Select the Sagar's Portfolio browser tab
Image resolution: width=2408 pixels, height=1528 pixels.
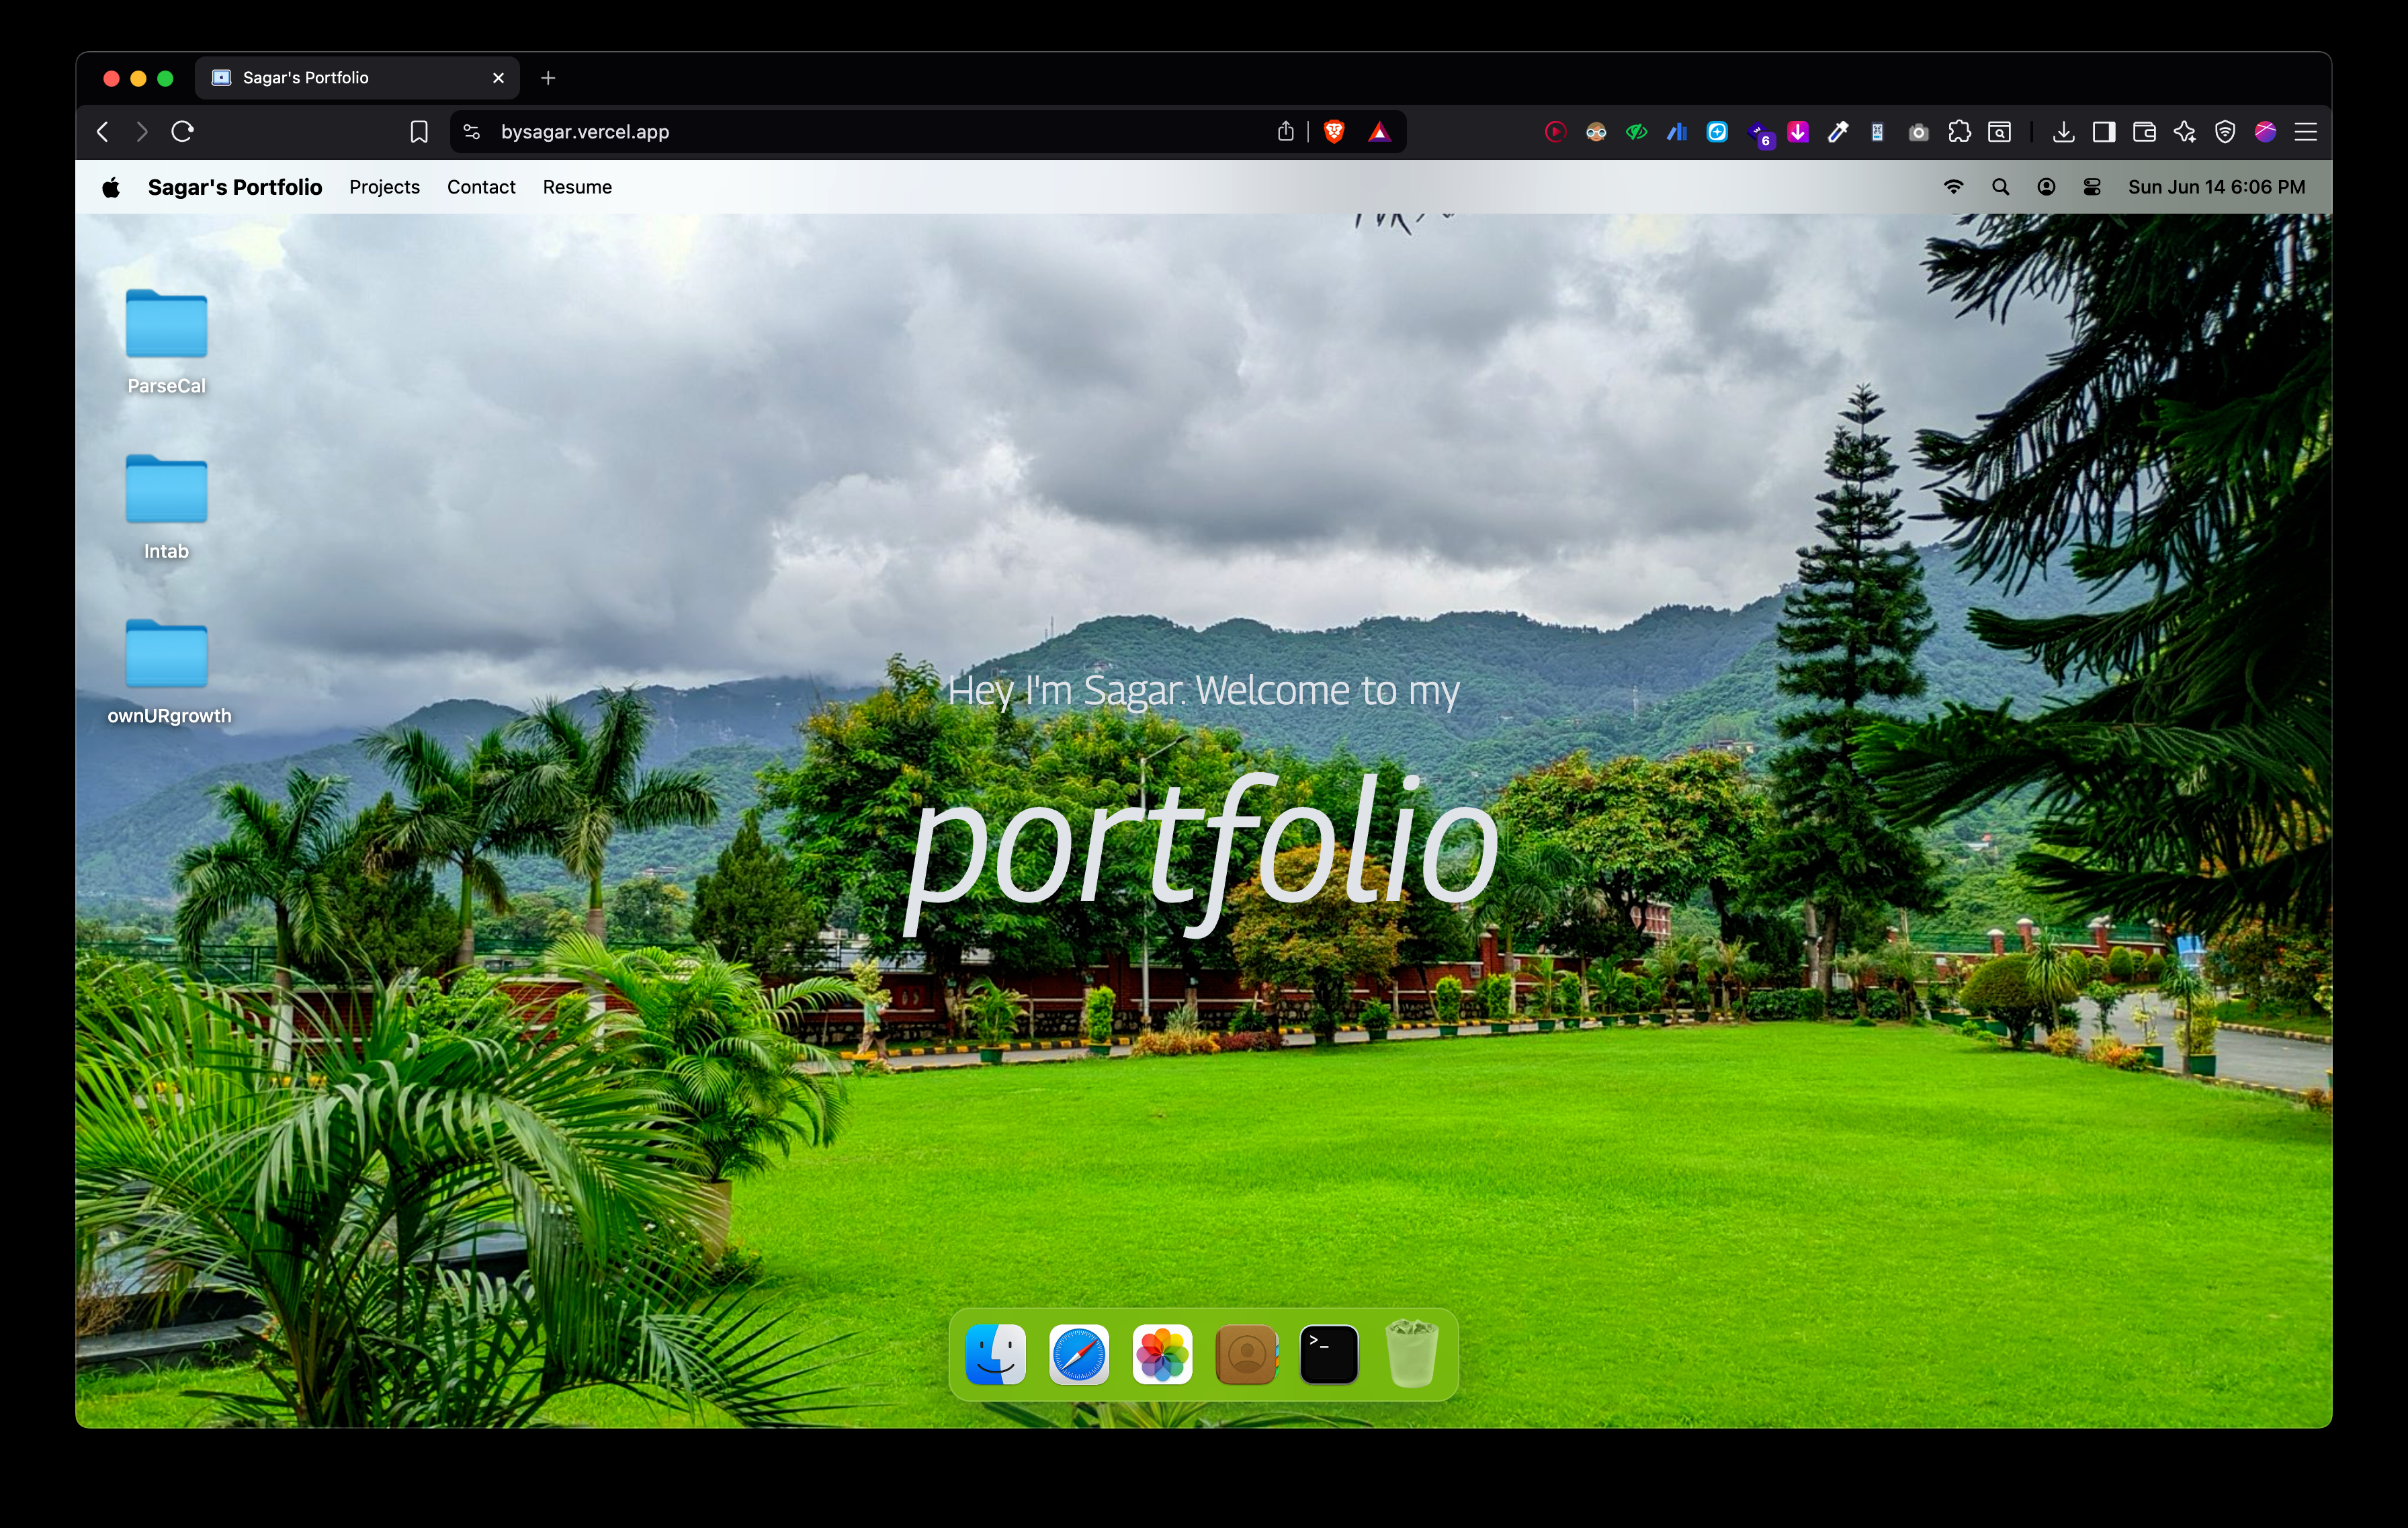coord(357,78)
